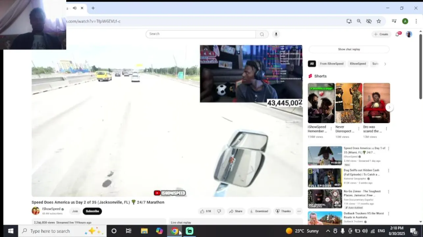Open the YouTube account avatar menu
This screenshot has height=237, width=423.
click(x=409, y=34)
